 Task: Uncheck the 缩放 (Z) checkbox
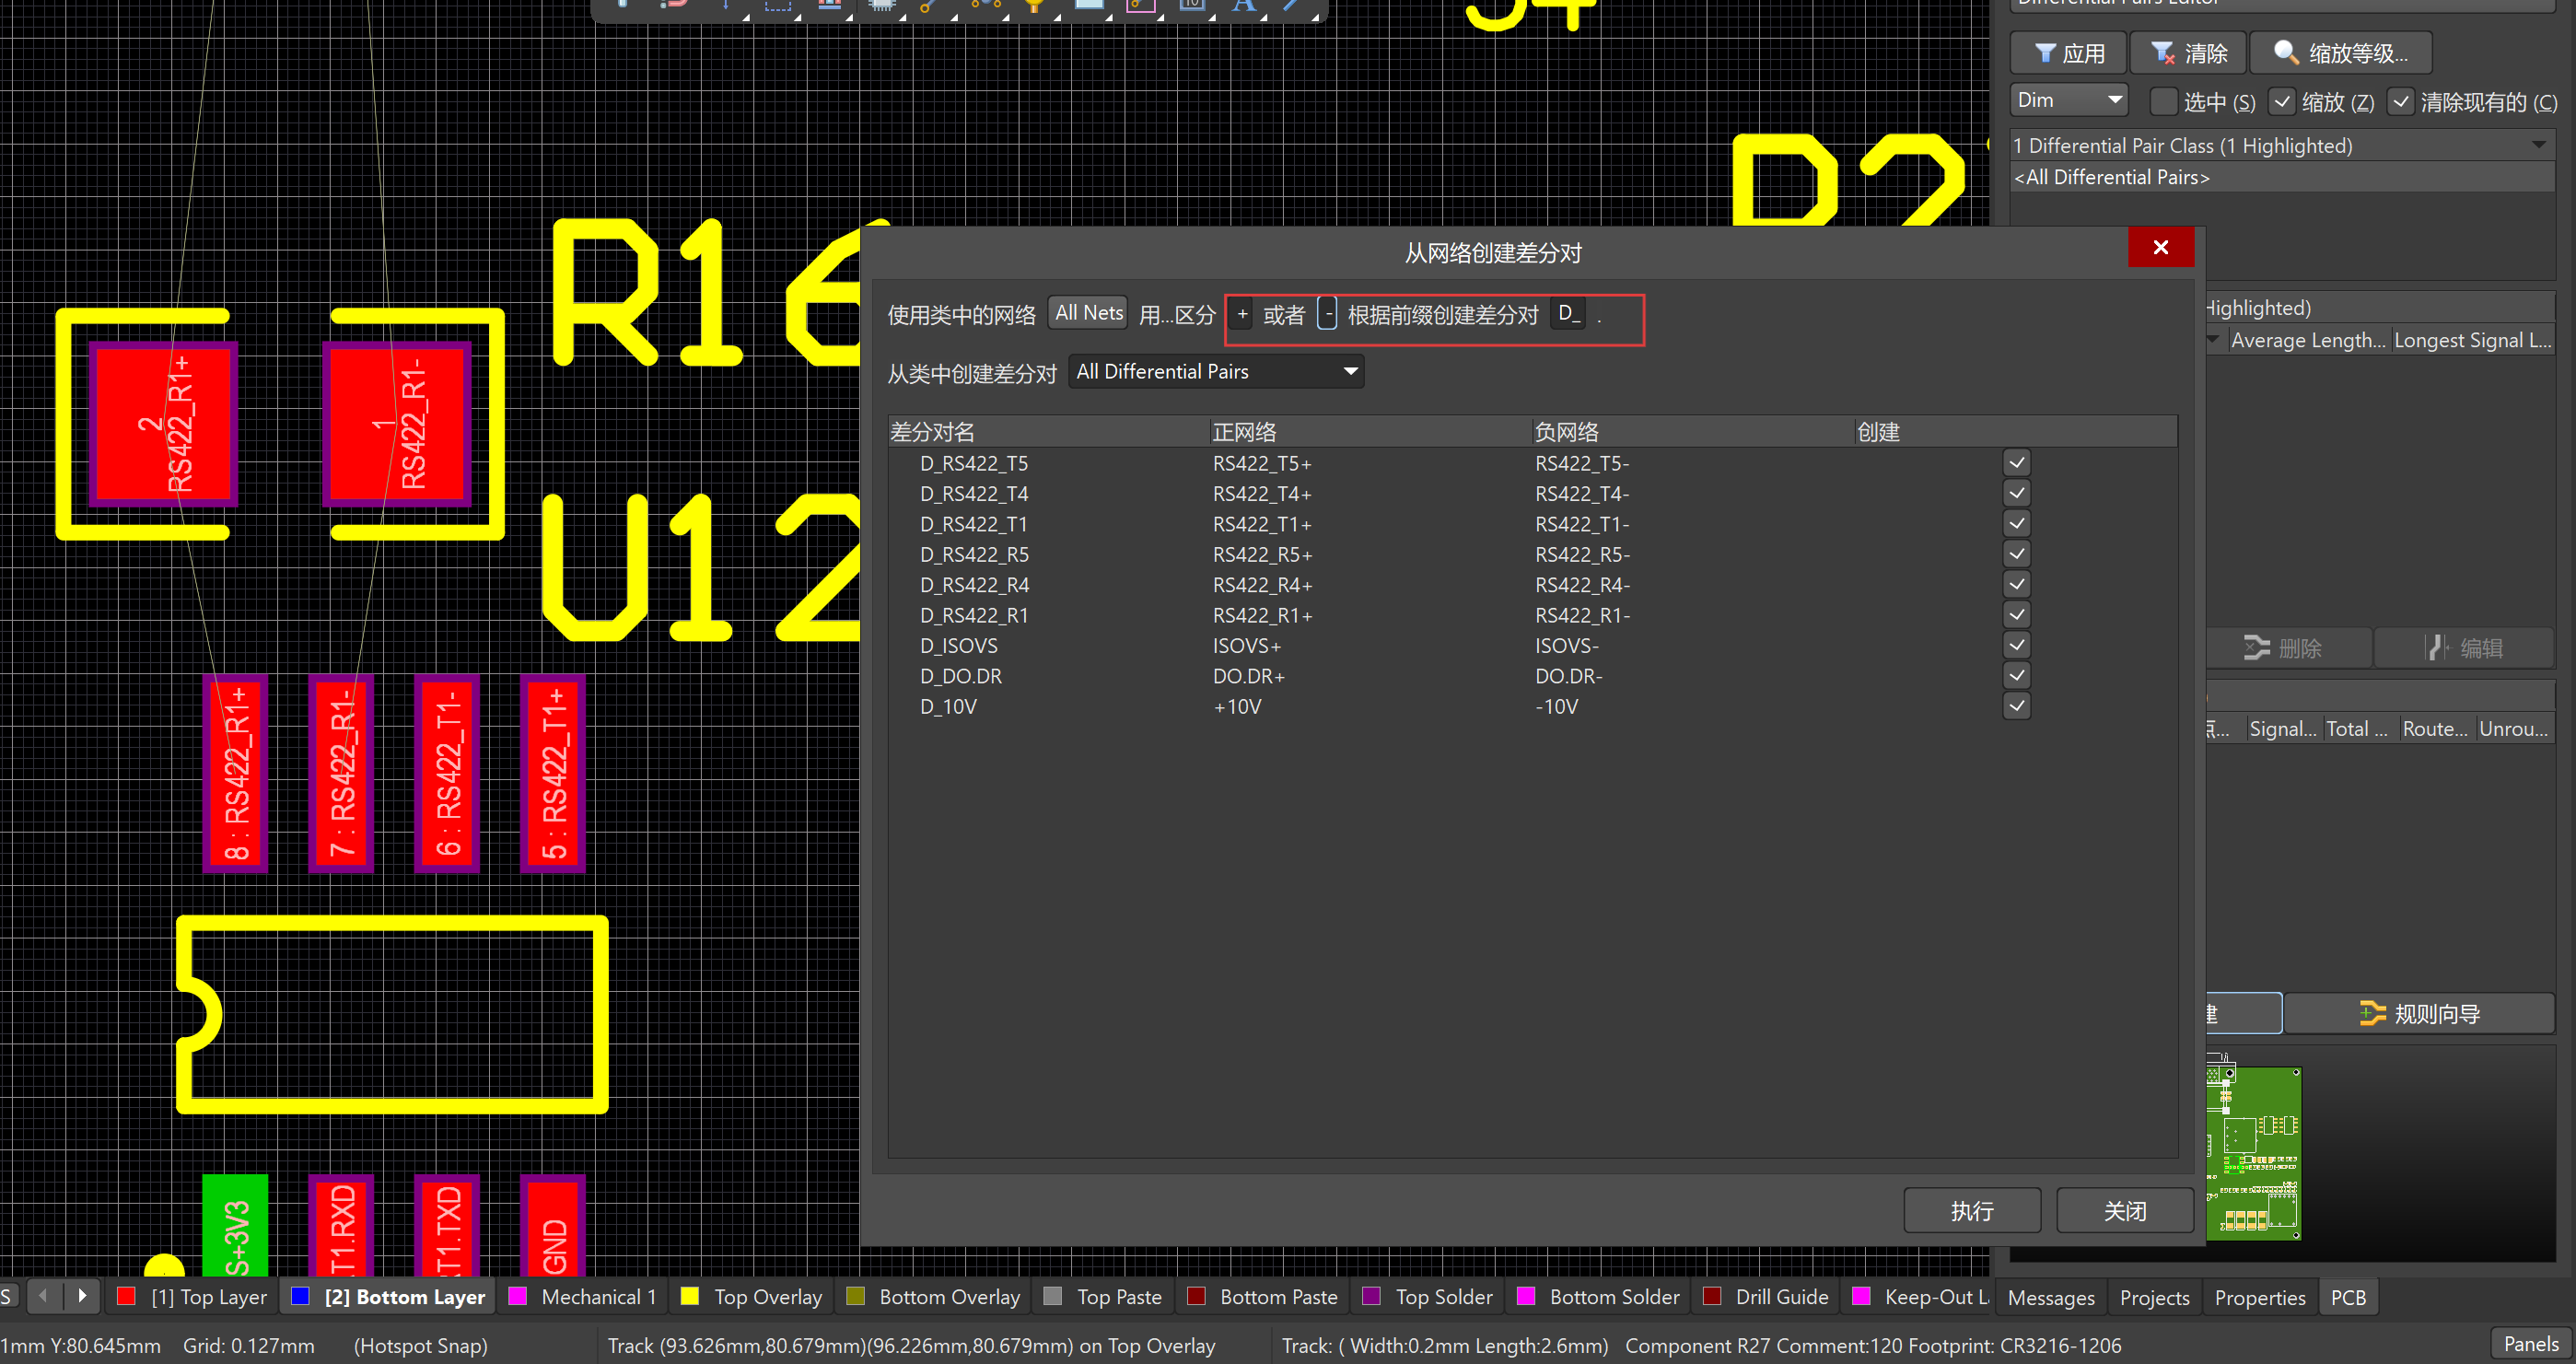pyautogui.click(x=2281, y=101)
